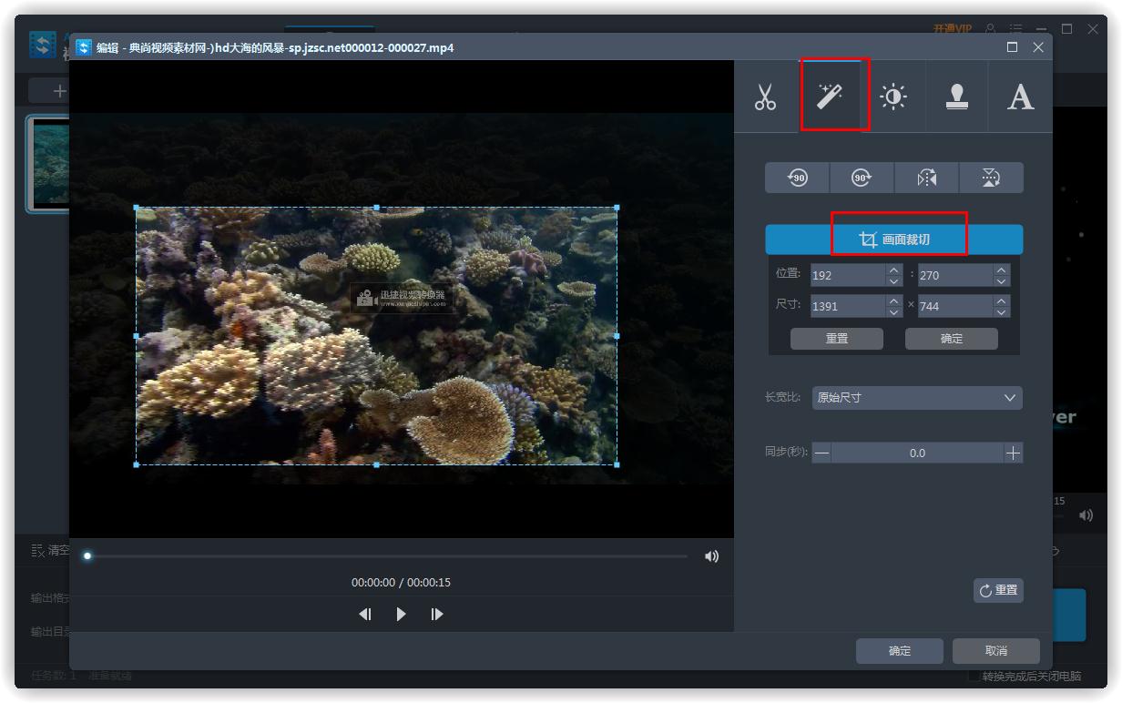The width and height of the screenshot is (1122, 703).
Task: Mute the preview volume speaker
Action: click(x=711, y=556)
